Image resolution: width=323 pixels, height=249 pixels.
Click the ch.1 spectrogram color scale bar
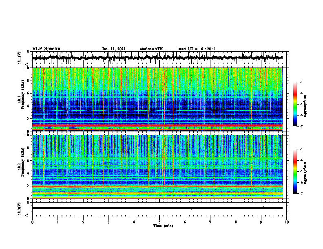coord(295,104)
